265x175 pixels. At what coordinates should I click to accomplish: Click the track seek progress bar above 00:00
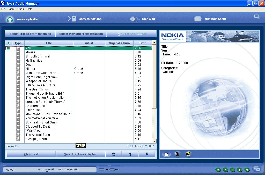click(50, 165)
